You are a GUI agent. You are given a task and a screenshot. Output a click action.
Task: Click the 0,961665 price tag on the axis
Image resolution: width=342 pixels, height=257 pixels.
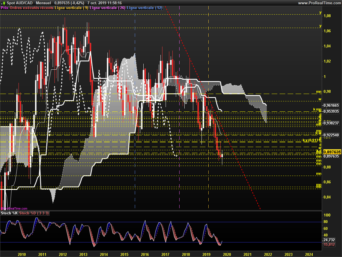[331, 105]
